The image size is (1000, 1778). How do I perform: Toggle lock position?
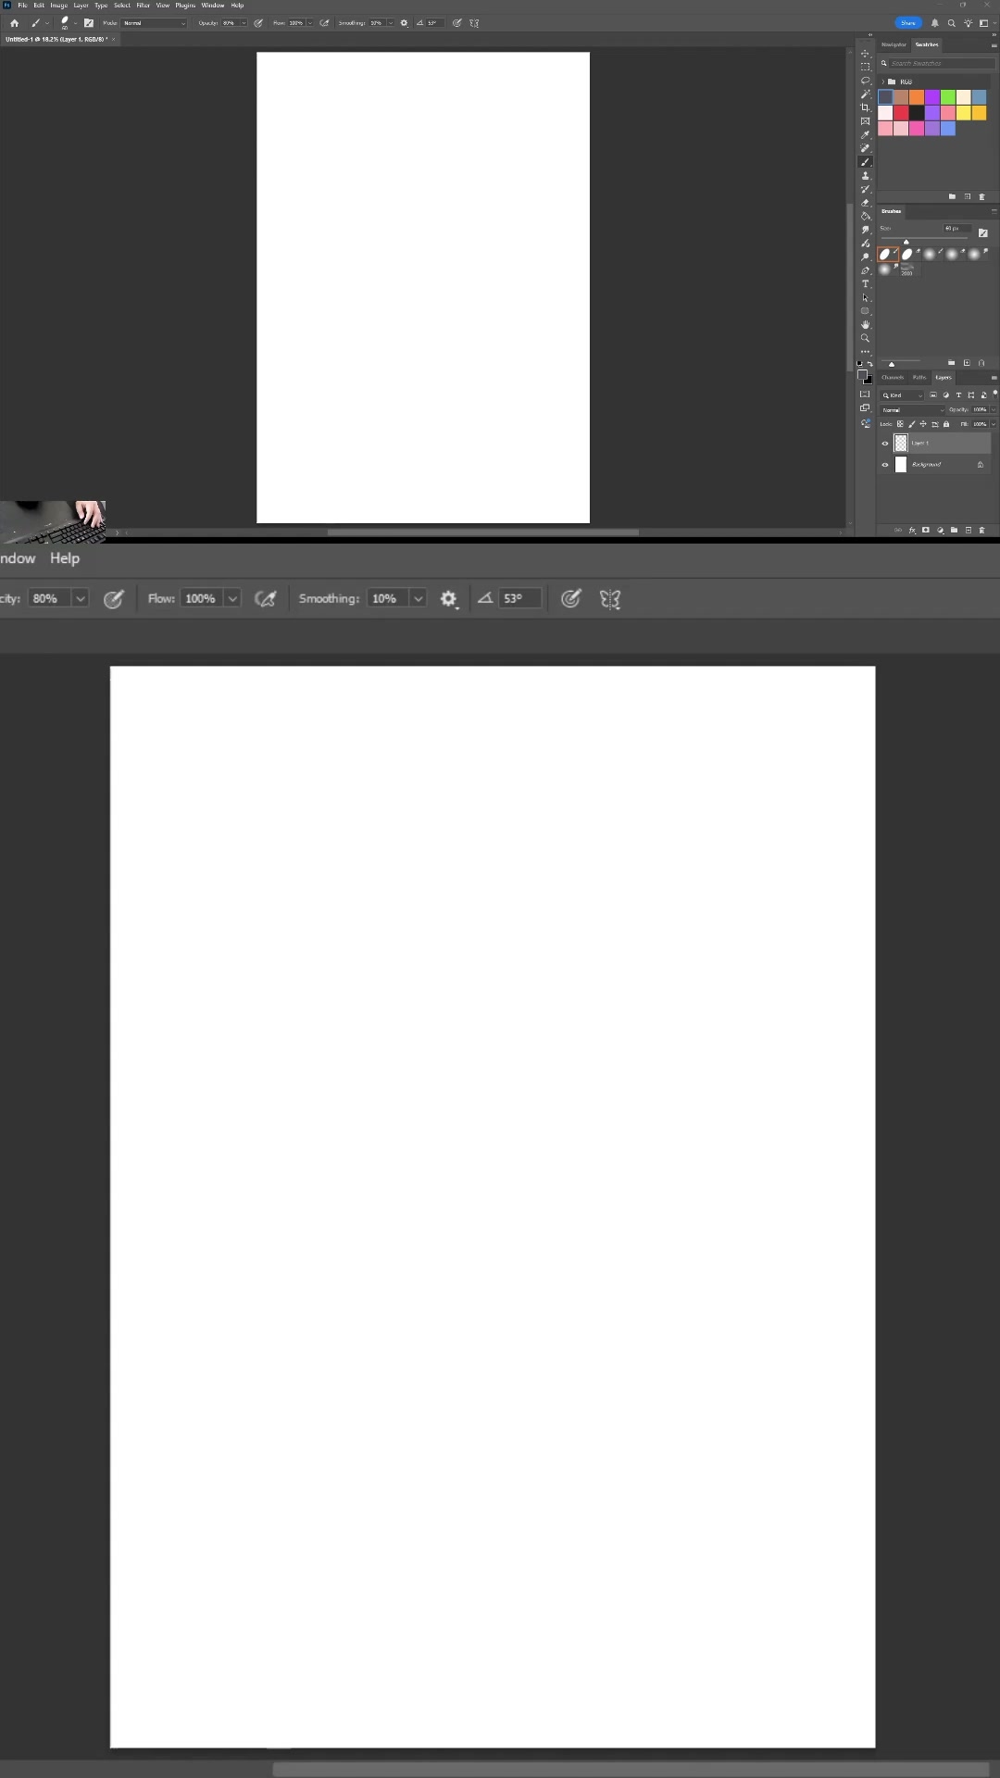[923, 424]
